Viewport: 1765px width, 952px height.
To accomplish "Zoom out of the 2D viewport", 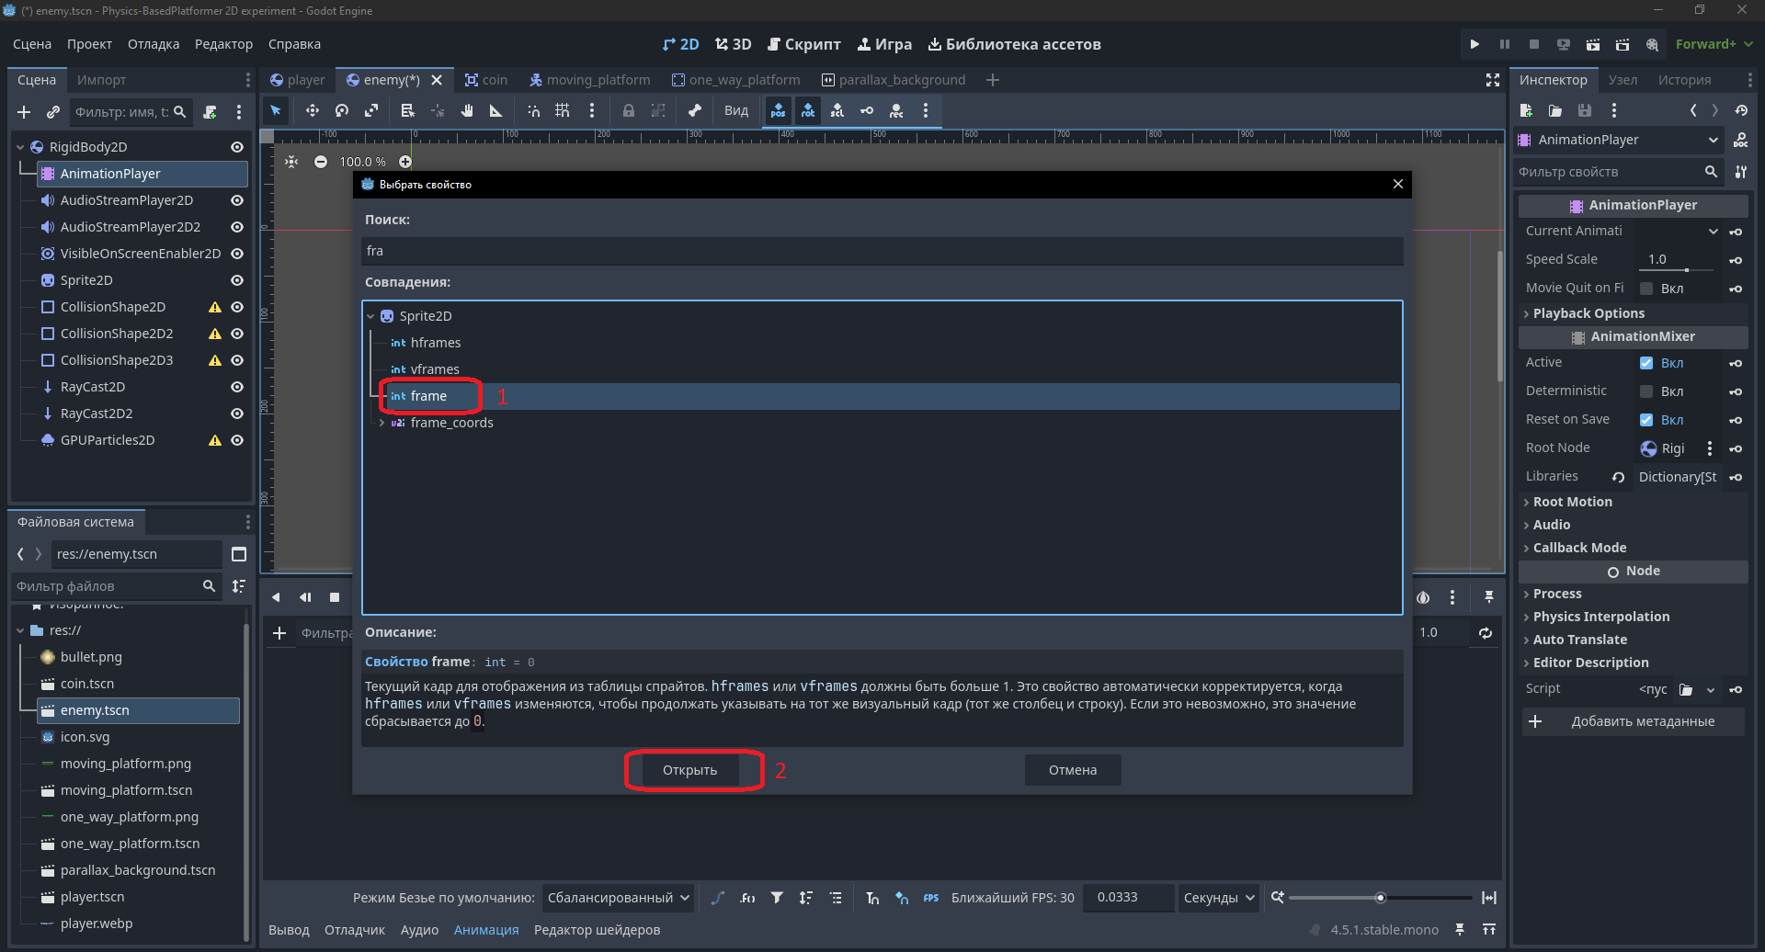I will pyautogui.click(x=321, y=162).
